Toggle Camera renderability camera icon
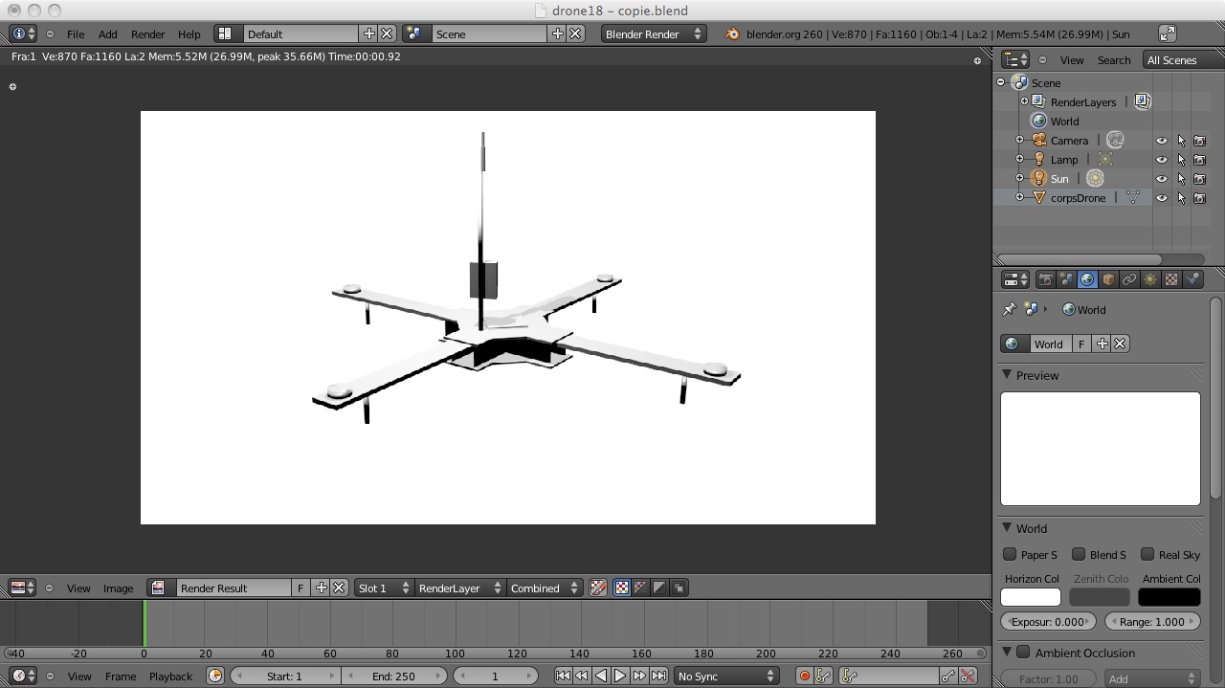The height and width of the screenshot is (688, 1225). coord(1199,140)
